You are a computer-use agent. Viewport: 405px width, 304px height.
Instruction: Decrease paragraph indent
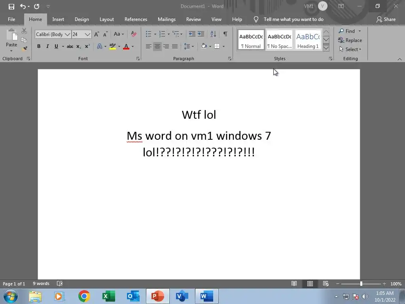[x=192, y=34]
